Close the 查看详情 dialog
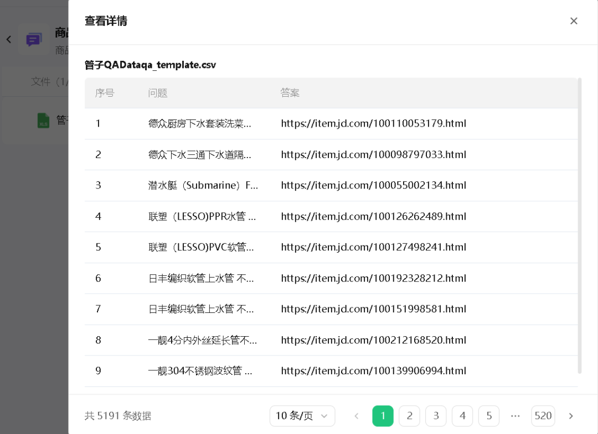The height and width of the screenshot is (434, 598). (574, 20)
